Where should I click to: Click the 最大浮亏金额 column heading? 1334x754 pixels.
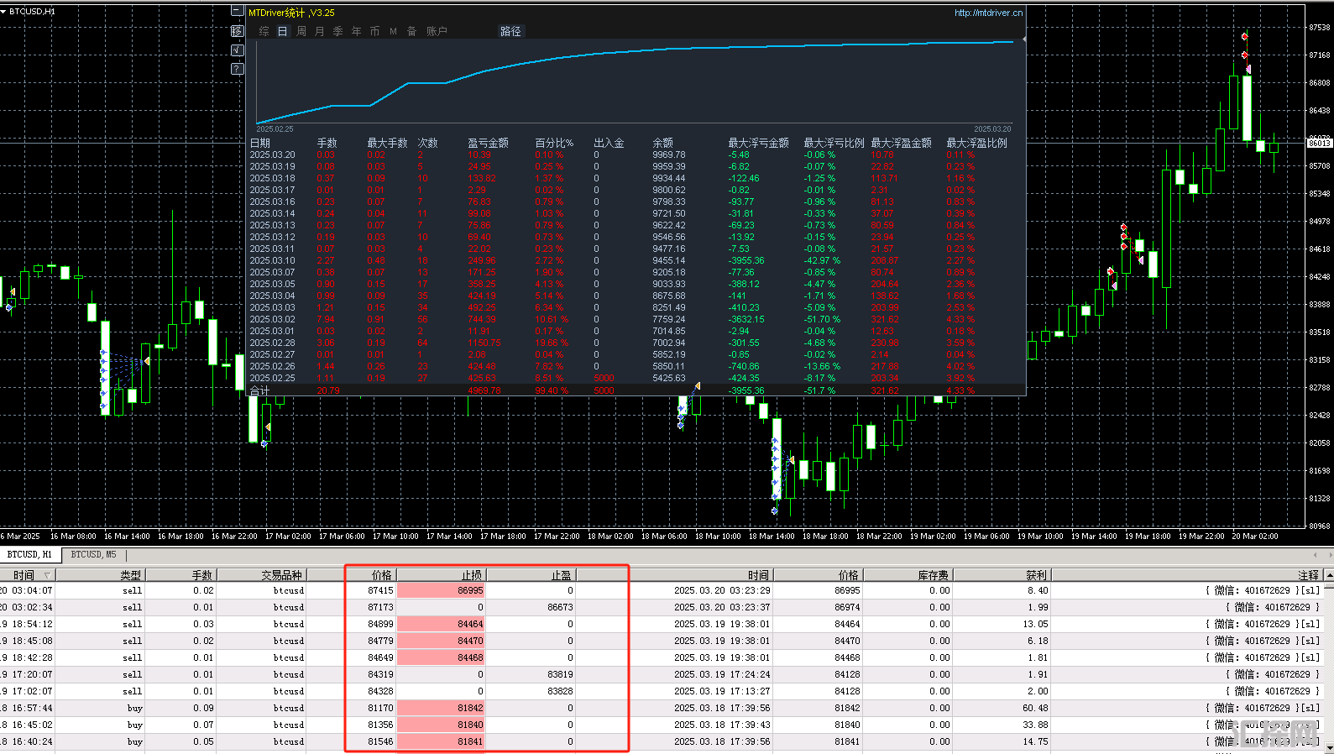pos(758,143)
